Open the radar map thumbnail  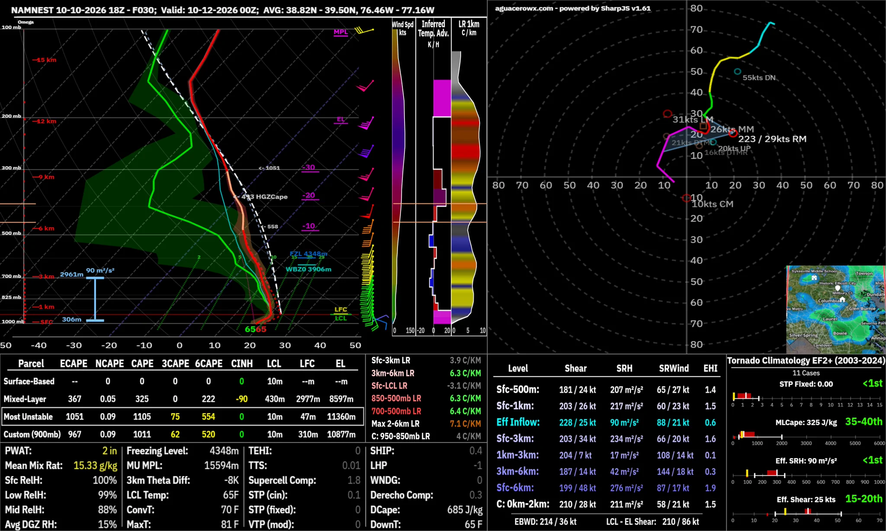pos(836,309)
